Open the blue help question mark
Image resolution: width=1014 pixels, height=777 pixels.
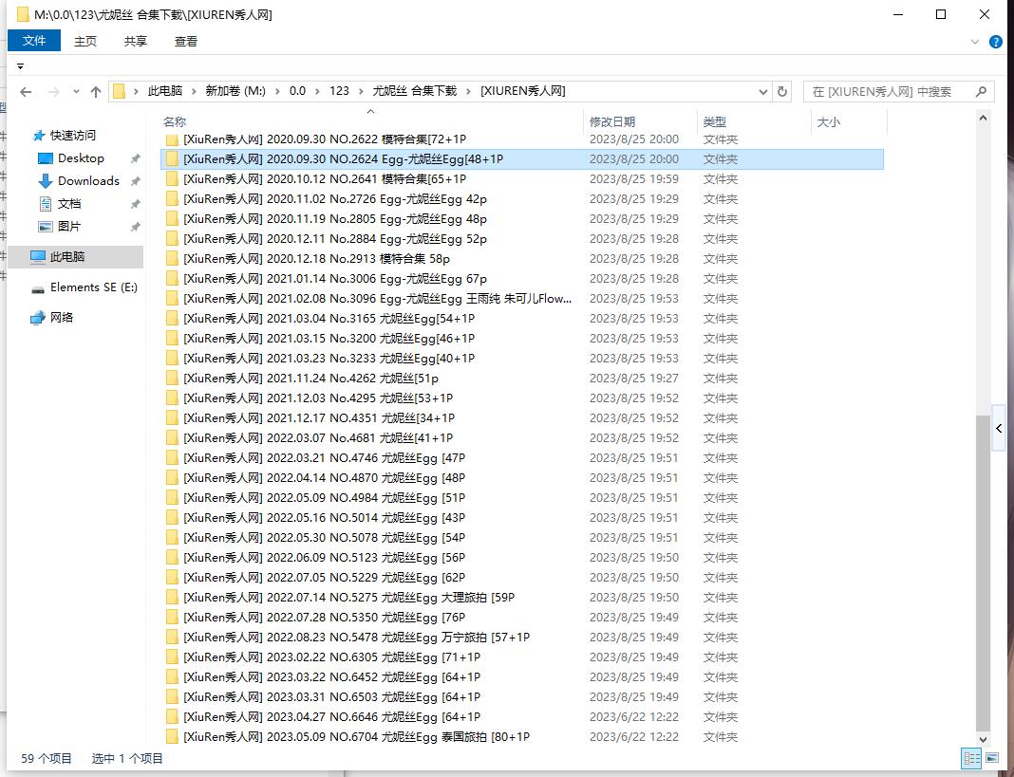point(996,42)
